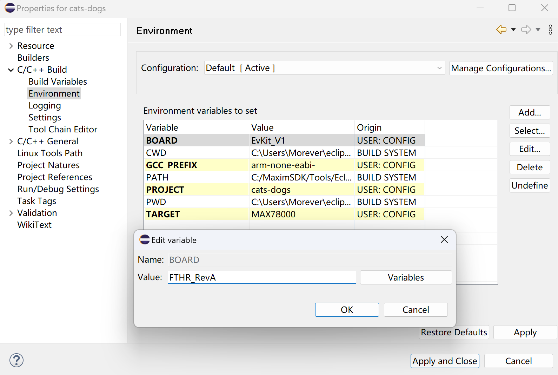Viewport: 558px width, 375px height.
Task: Select the GCC_PREFIX variable row
Action: 284,165
